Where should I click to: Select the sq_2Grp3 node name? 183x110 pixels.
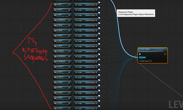[x=59, y=108]
